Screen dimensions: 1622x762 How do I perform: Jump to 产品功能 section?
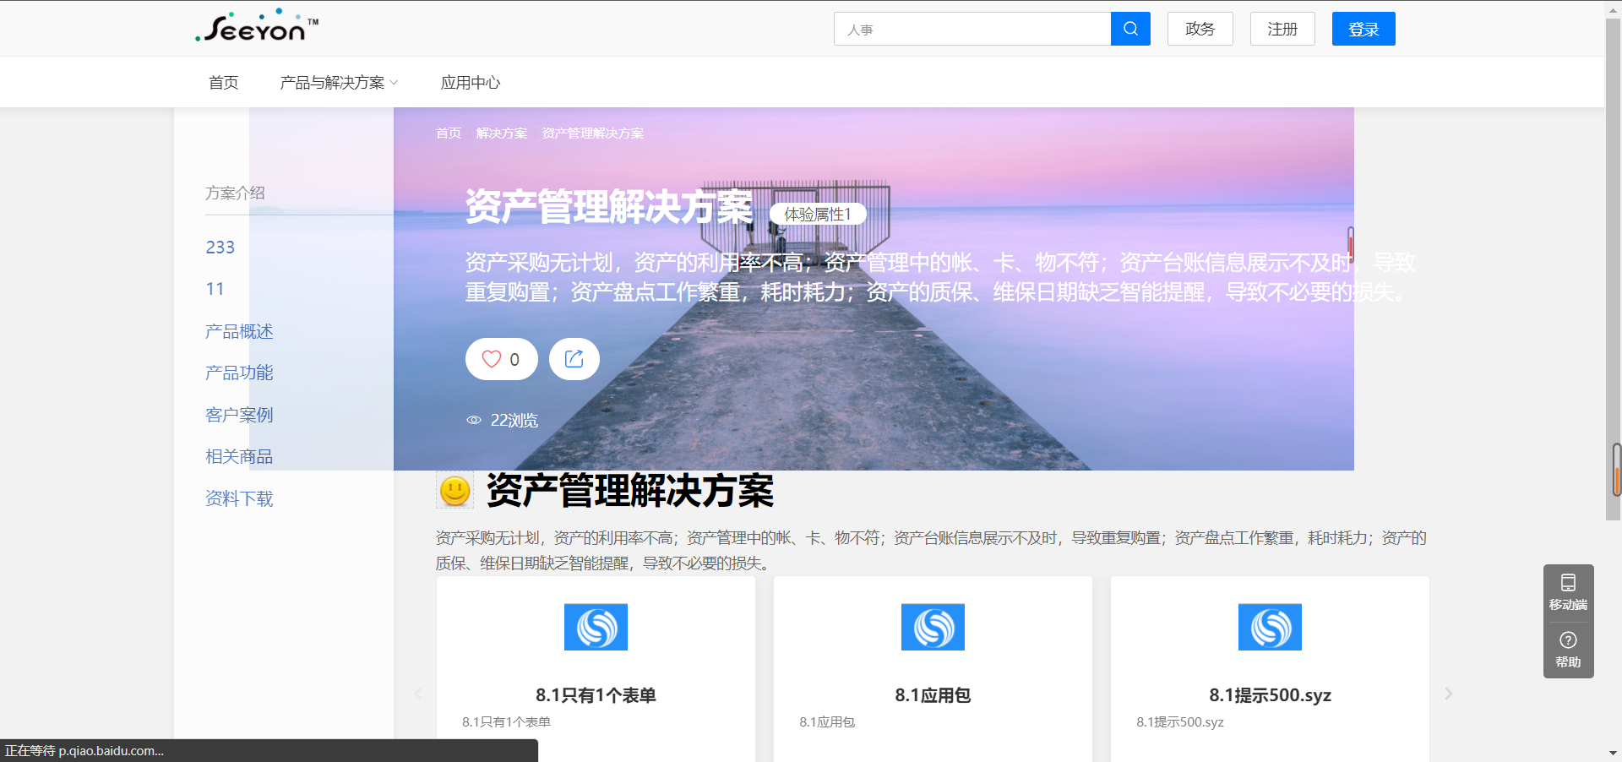coord(239,373)
